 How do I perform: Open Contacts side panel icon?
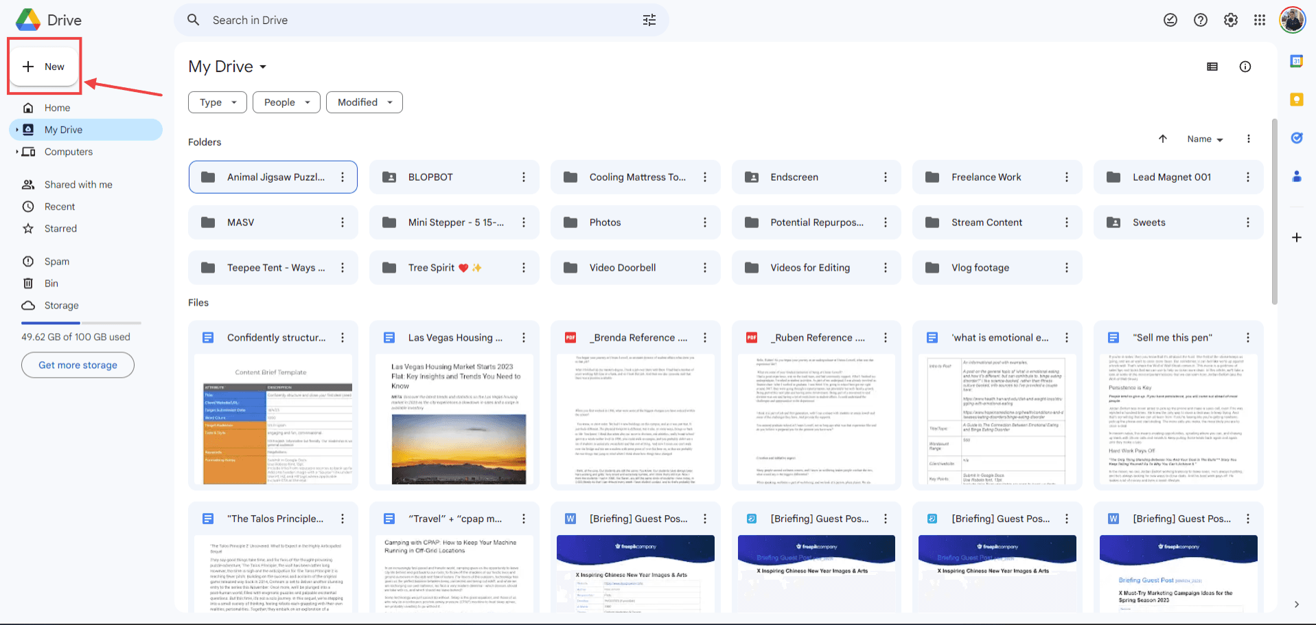[1297, 177]
